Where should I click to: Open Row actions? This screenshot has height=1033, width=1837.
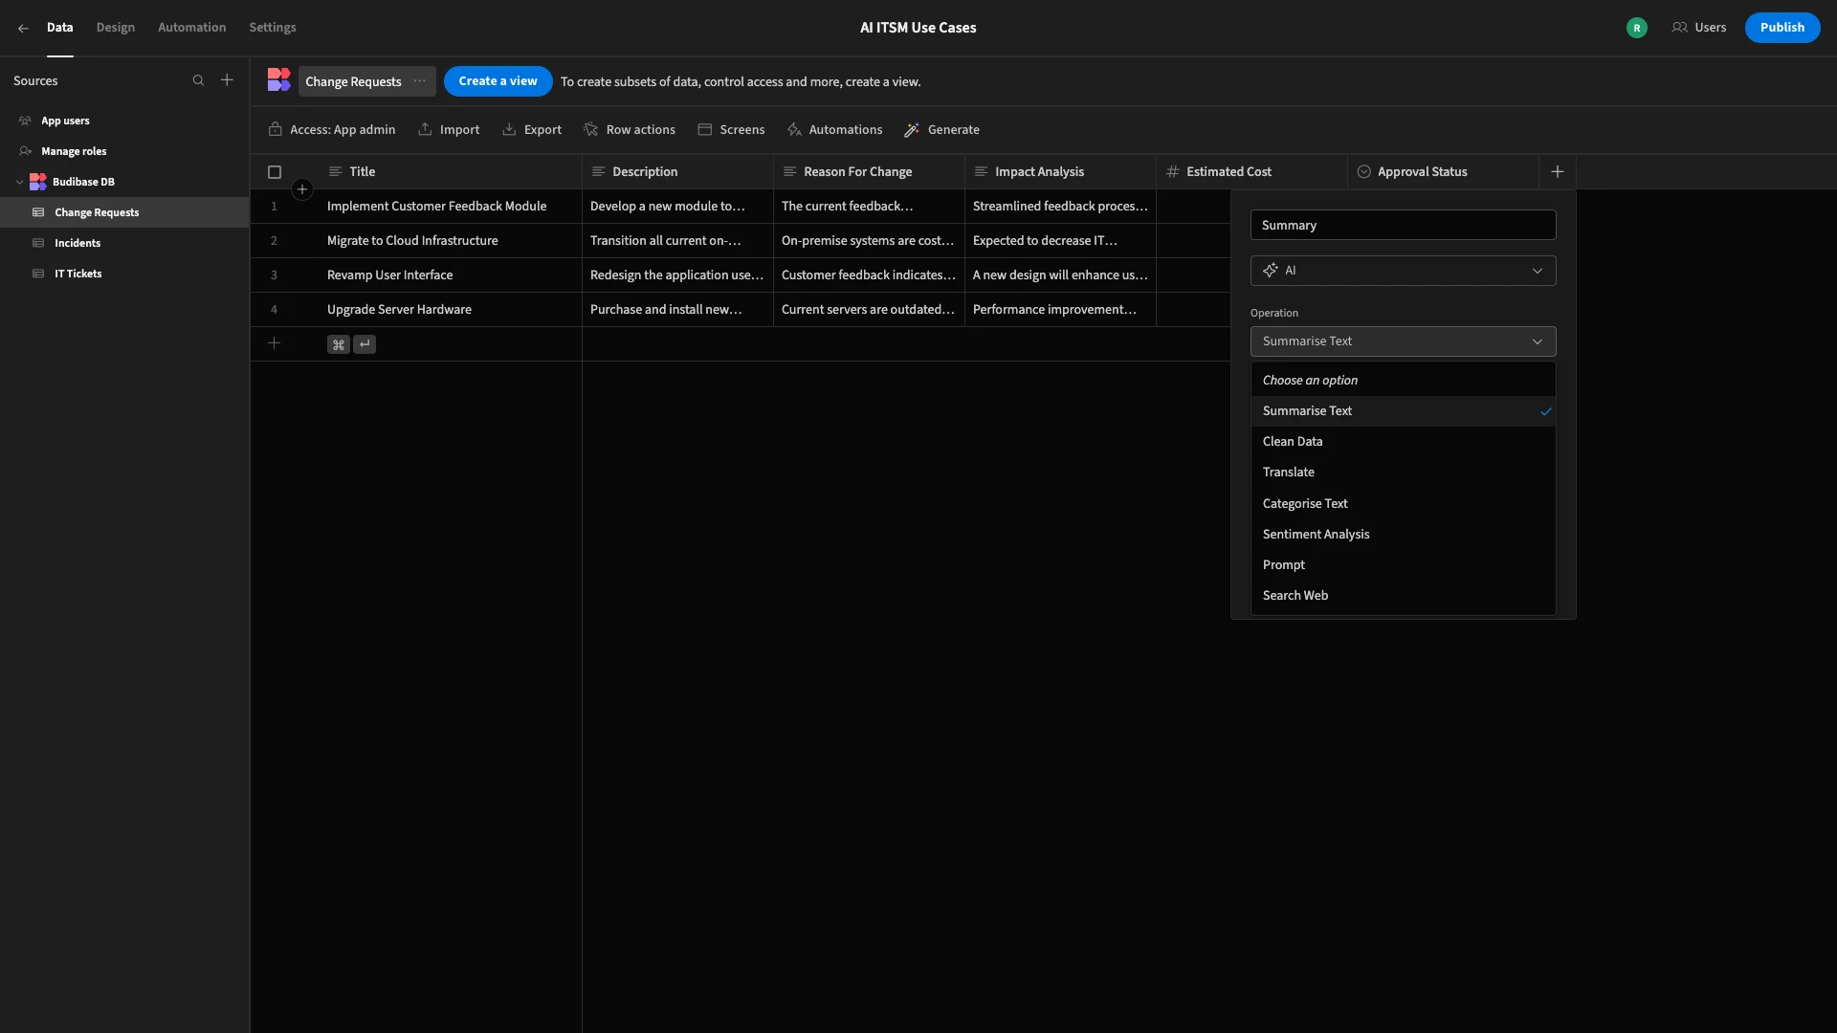pos(630,130)
